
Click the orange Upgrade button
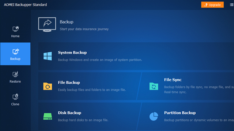212,5
